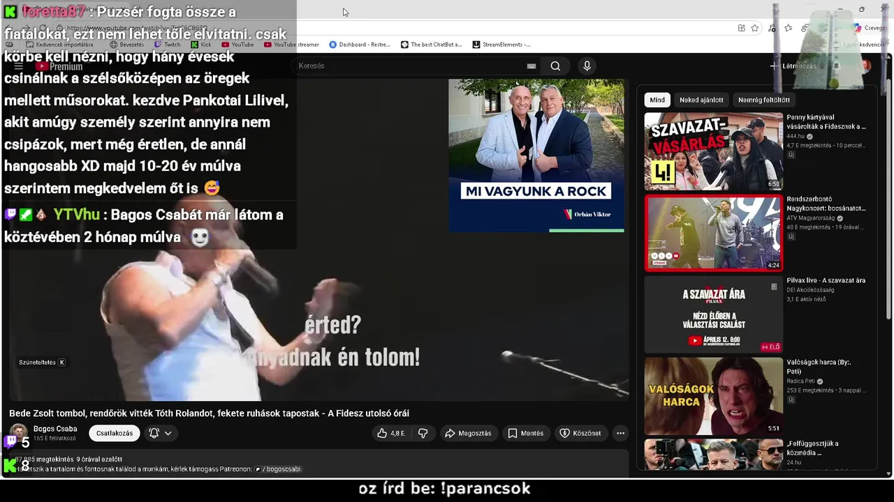The width and height of the screenshot is (894, 502).
Task: Click the Csatlakozás join button
Action: pos(115,433)
